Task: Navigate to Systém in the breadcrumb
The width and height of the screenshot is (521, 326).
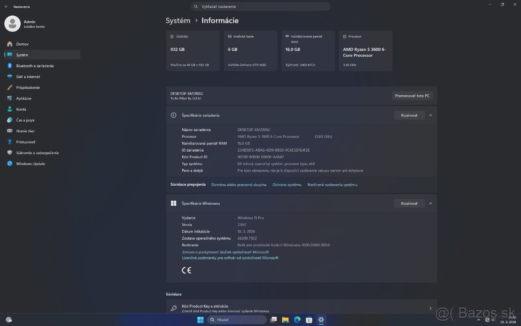Action: click(178, 20)
